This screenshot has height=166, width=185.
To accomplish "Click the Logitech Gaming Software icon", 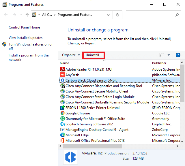I will [62, 124].
